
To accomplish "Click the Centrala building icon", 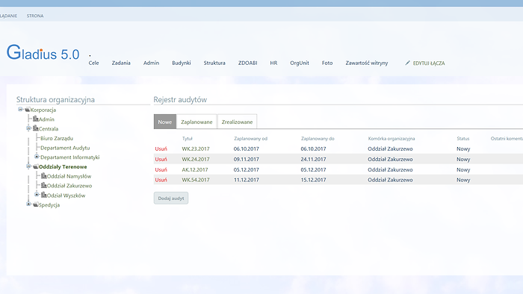I will tap(36, 128).
